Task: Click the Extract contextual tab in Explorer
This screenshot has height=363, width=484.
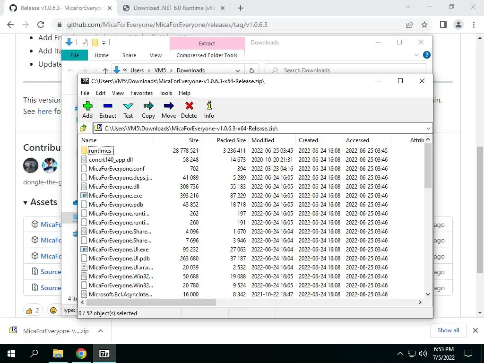Action: click(207, 43)
